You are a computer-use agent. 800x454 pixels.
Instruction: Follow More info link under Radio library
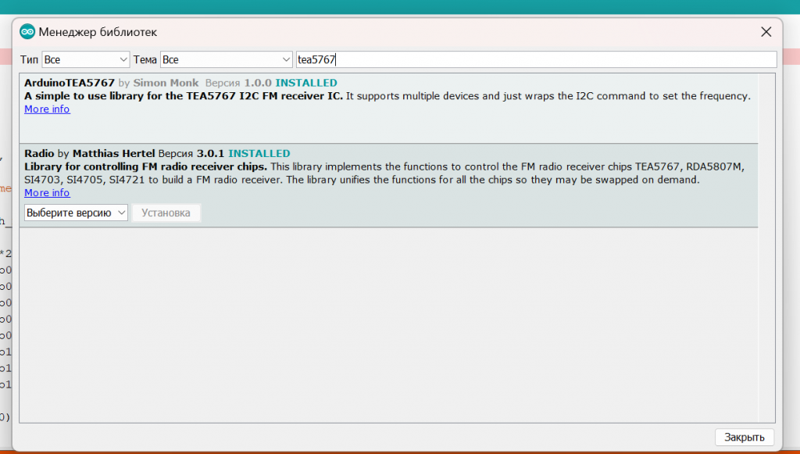pyautogui.click(x=47, y=193)
